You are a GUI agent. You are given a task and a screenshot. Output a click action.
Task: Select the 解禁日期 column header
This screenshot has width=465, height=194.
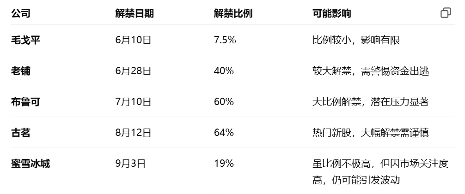pyautogui.click(x=135, y=13)
